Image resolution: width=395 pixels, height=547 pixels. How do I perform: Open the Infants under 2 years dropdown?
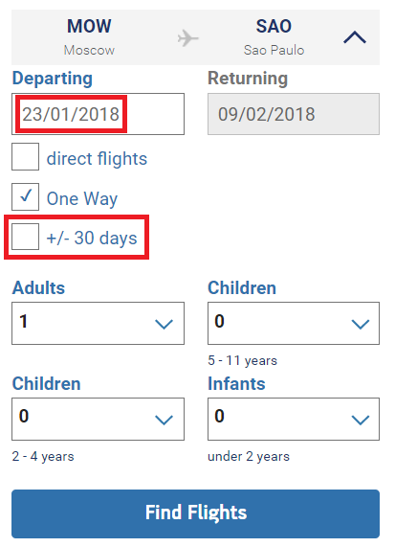coord(294,419)
